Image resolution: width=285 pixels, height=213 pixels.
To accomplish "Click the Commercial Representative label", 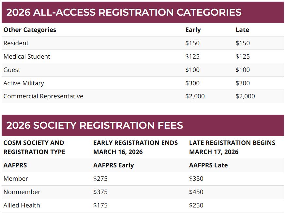I will click(43, 96).
